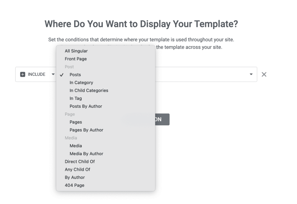
Task: Remove the condition with the X icon
Action: pyautogui.click(x=264, y=74)
